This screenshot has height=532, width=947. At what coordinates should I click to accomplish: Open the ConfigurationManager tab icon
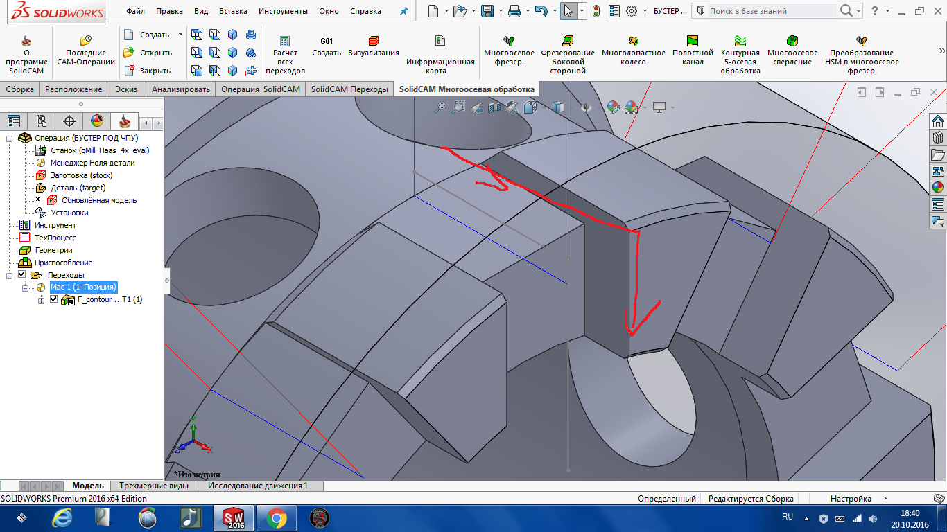coord(42,121)
